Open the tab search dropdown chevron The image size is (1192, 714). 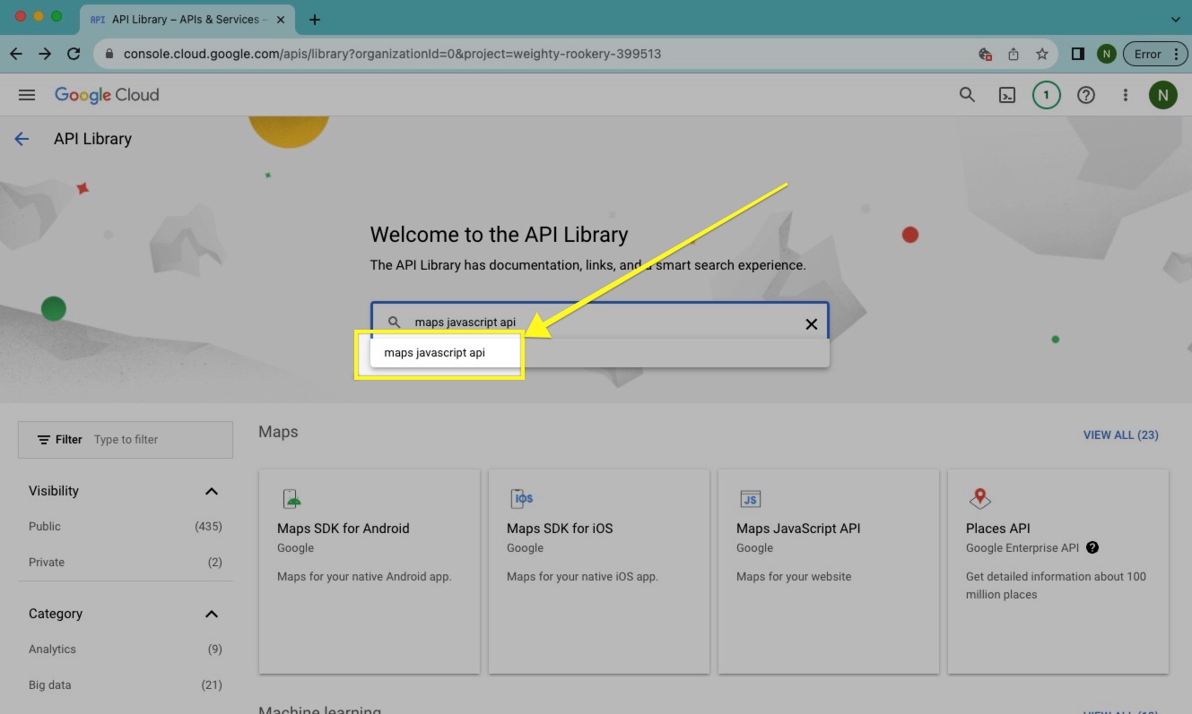pos(1176,19)
